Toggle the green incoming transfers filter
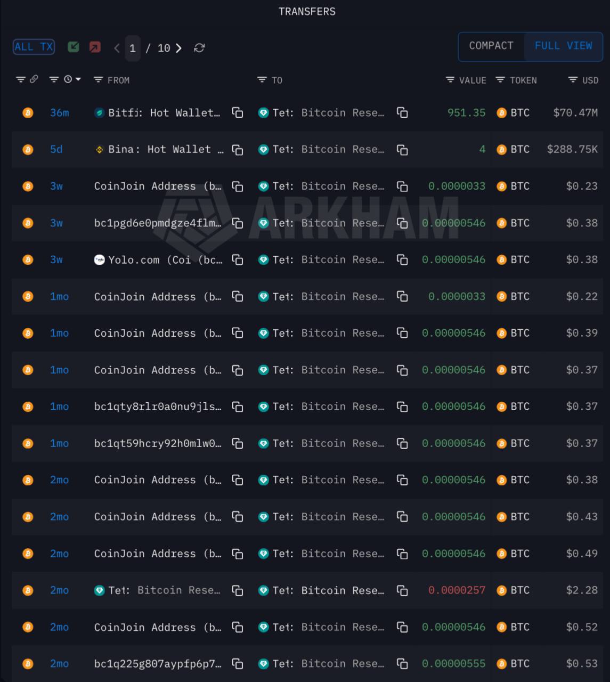 74,47
